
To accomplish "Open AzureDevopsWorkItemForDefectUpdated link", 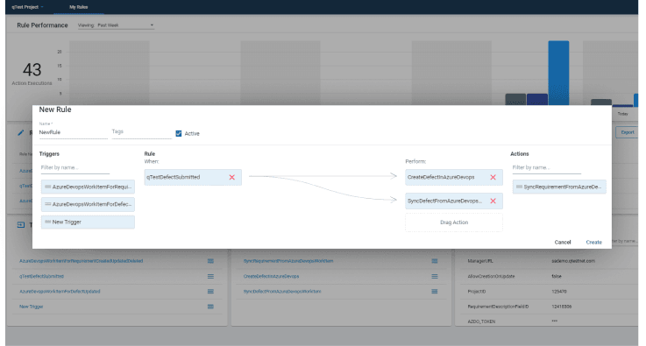I will [60, 291].
